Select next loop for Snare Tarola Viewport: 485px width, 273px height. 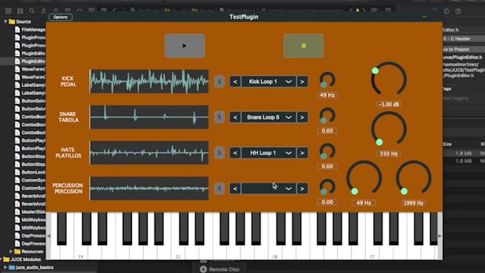[x=302, y=117]
